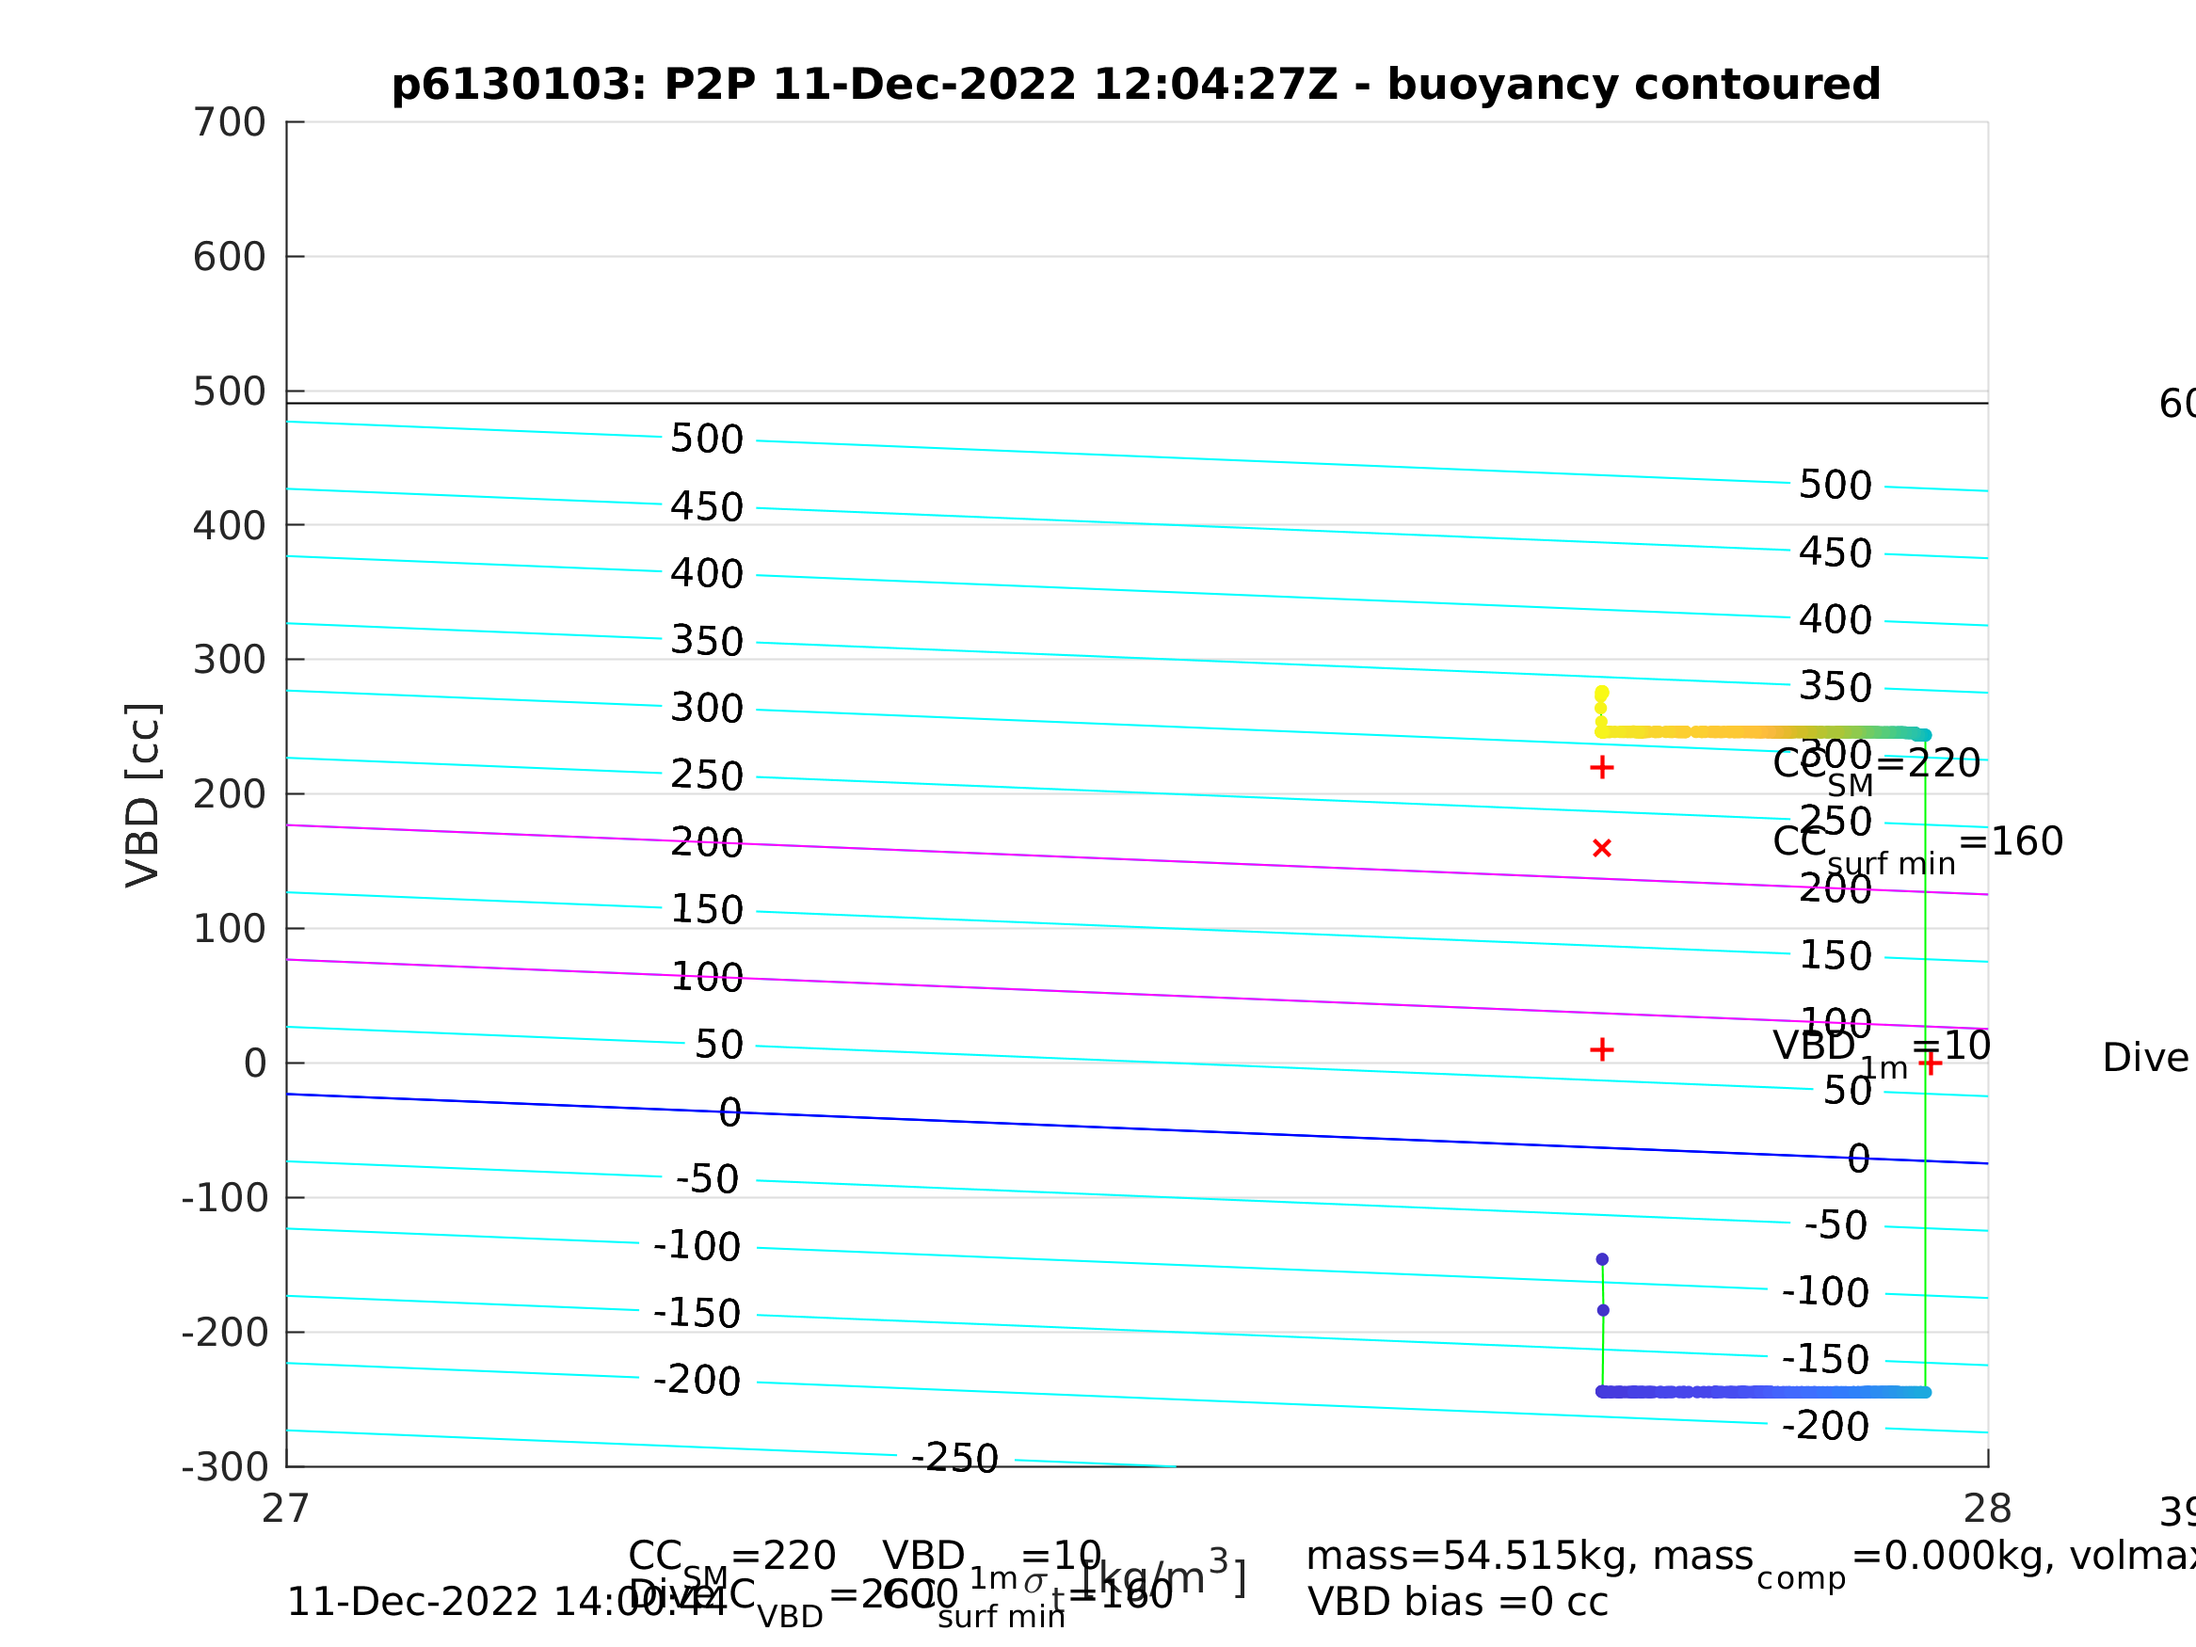Click the y-axis tick label '700'
Image resolution: width=2196 pixels, height=1647 pixels.
pyautogui.click(x=230, y=123)
